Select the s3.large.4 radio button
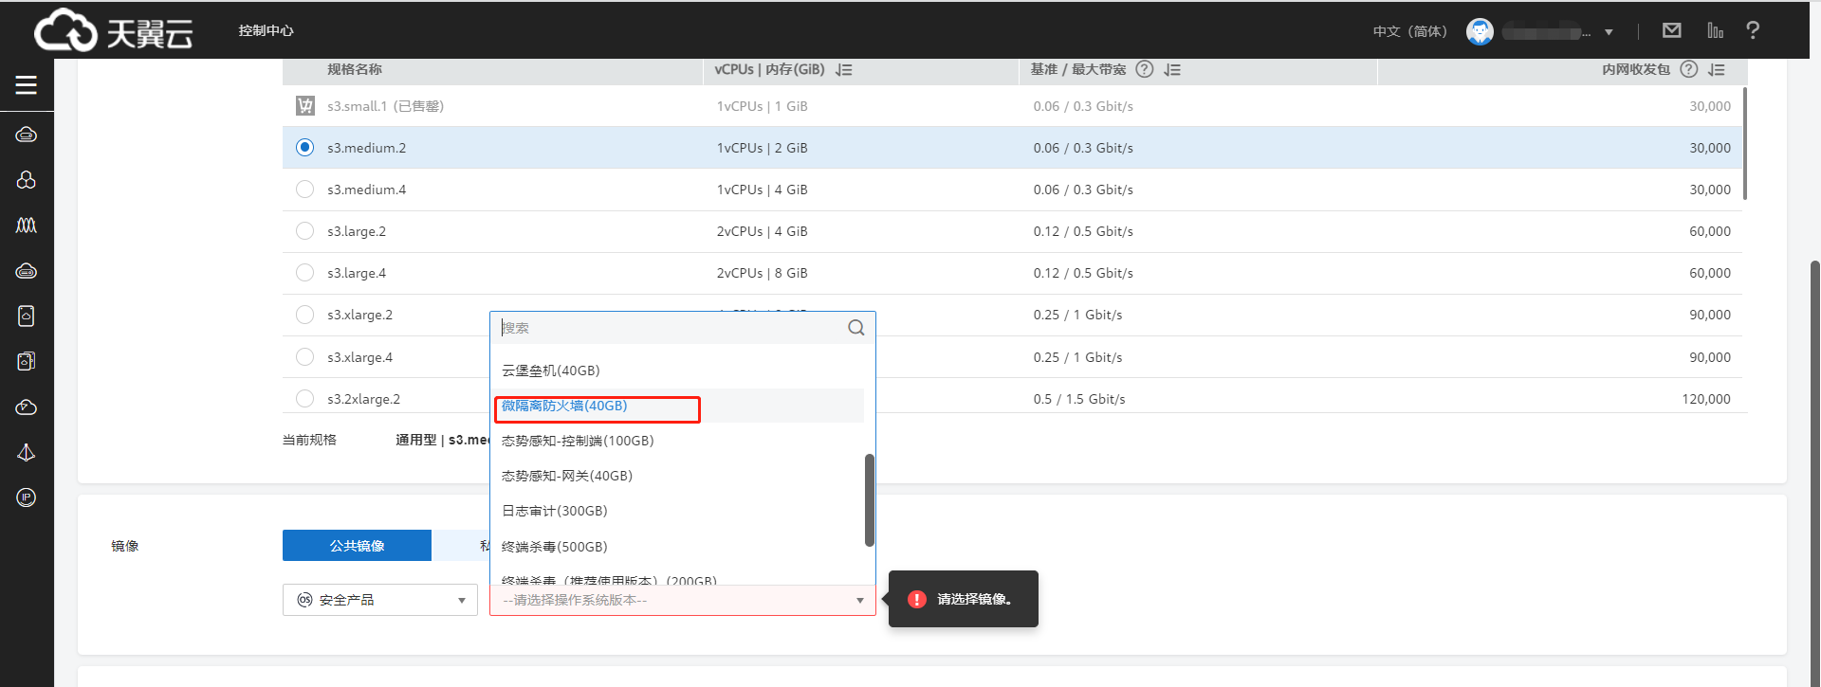This screenshot has height=687, width=1821. click(x=304, y=273)
